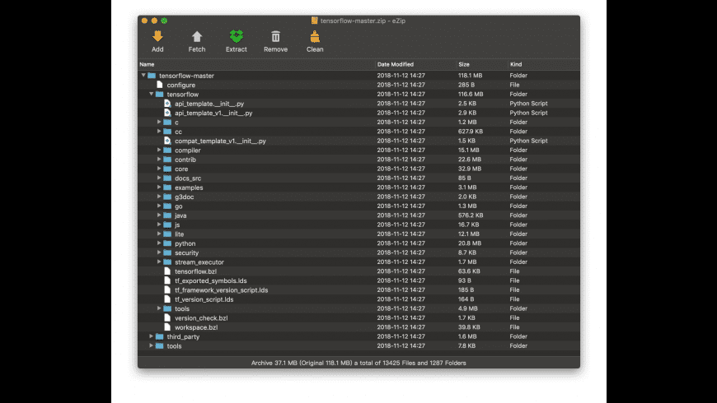
Task: Click the tf_version_script.lds file icon
Action: pyautogui.click(x=167, y=299)
